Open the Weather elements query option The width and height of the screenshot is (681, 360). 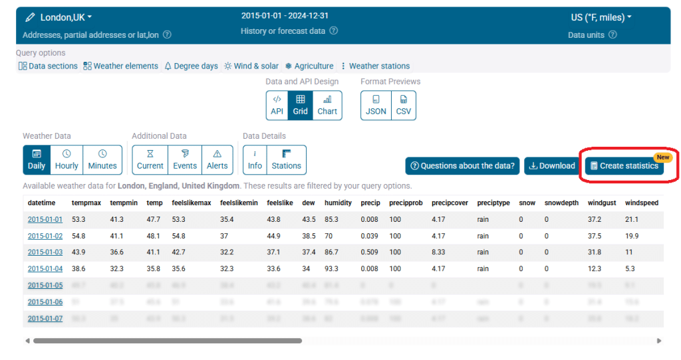click(120, 66)
